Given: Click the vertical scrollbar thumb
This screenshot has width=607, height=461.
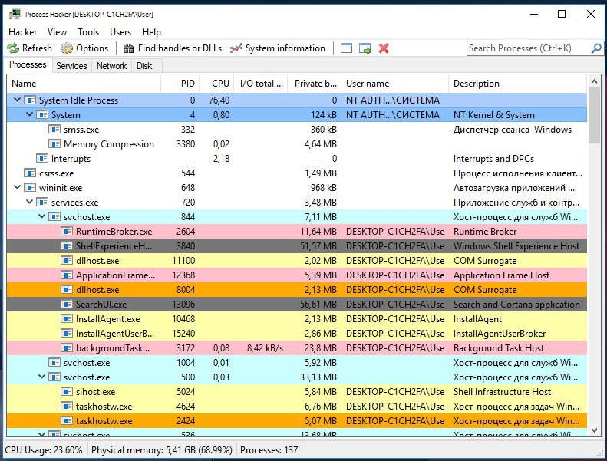Looking at the screenshot, I should 594,115.
